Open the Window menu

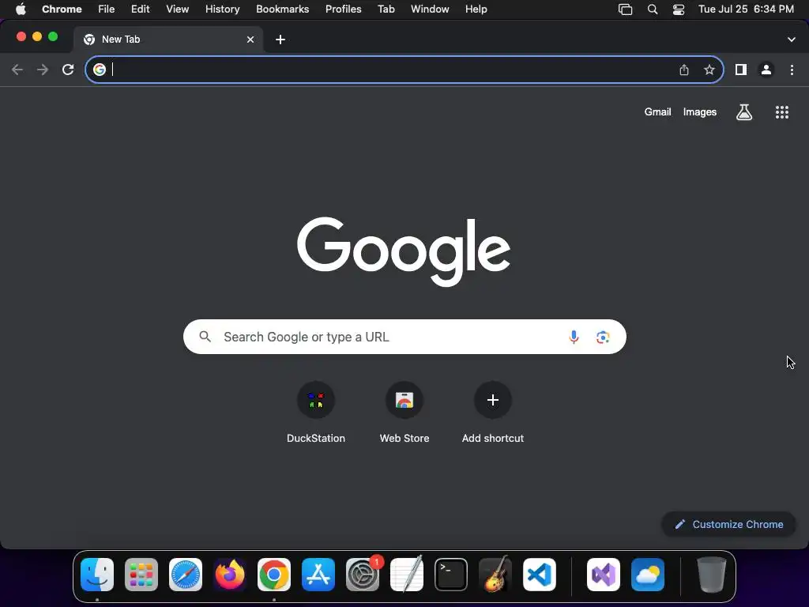click(430, 9)
